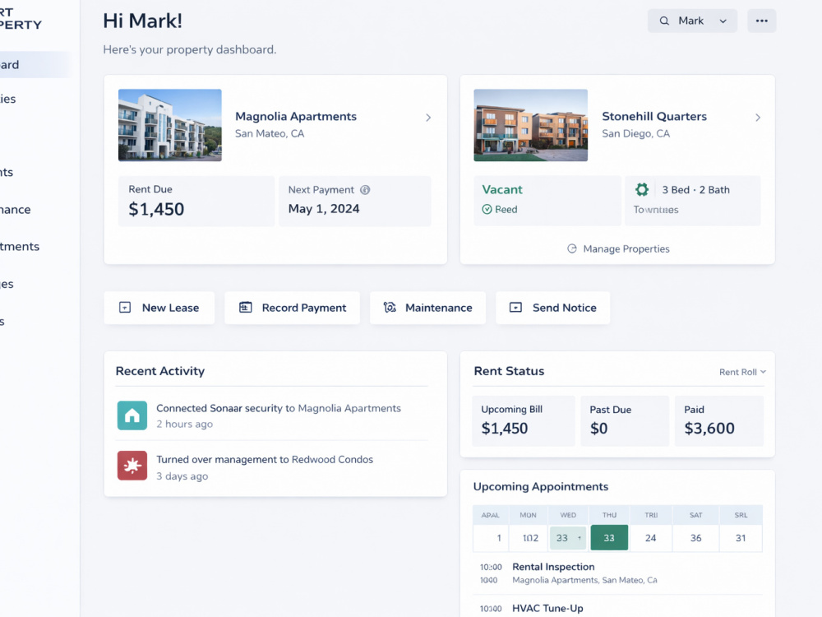Click the Vacant status label

(502, 189)
